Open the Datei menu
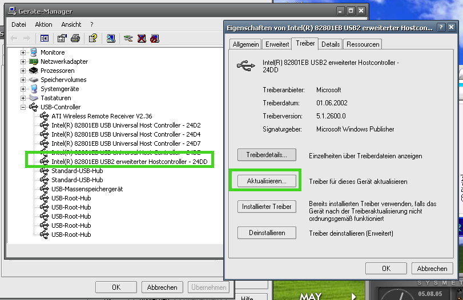Viewport: 463px width, 300px height. 19,24
